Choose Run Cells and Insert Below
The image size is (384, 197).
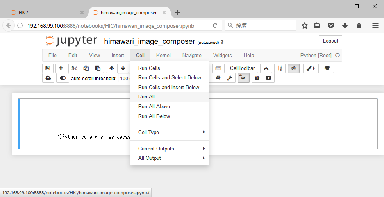coord(170,87)
